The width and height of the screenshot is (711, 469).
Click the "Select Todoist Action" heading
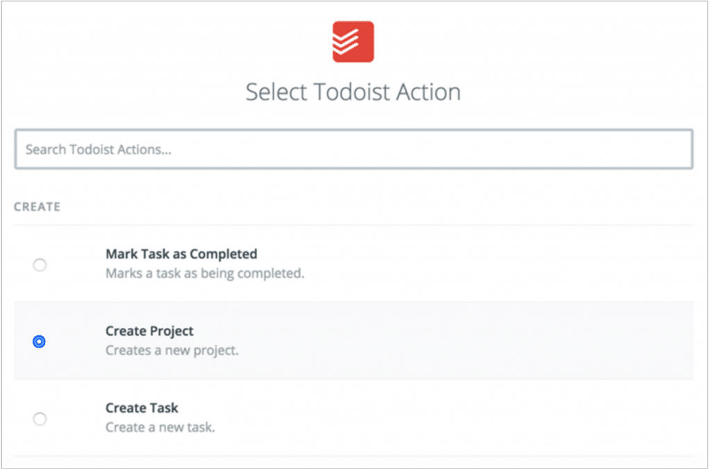point(353,92)
